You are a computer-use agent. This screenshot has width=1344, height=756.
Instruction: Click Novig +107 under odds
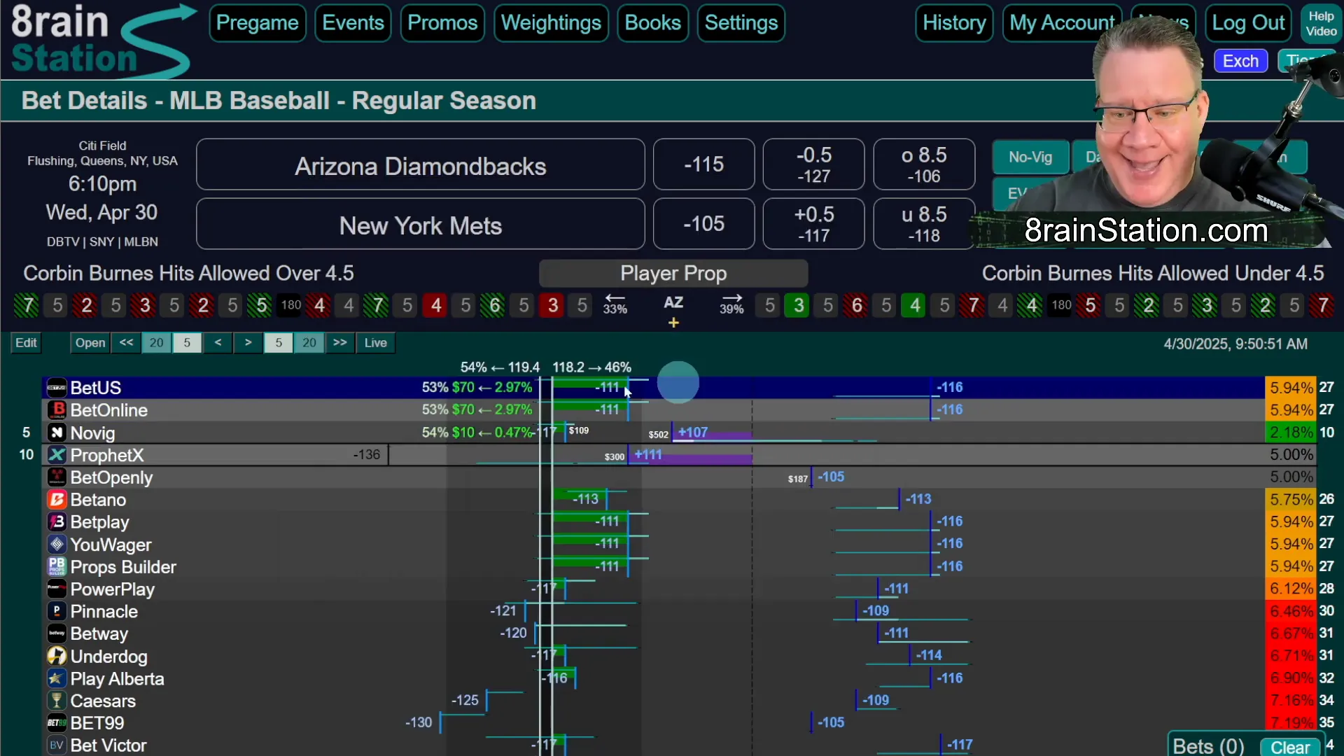click(693, 433)
